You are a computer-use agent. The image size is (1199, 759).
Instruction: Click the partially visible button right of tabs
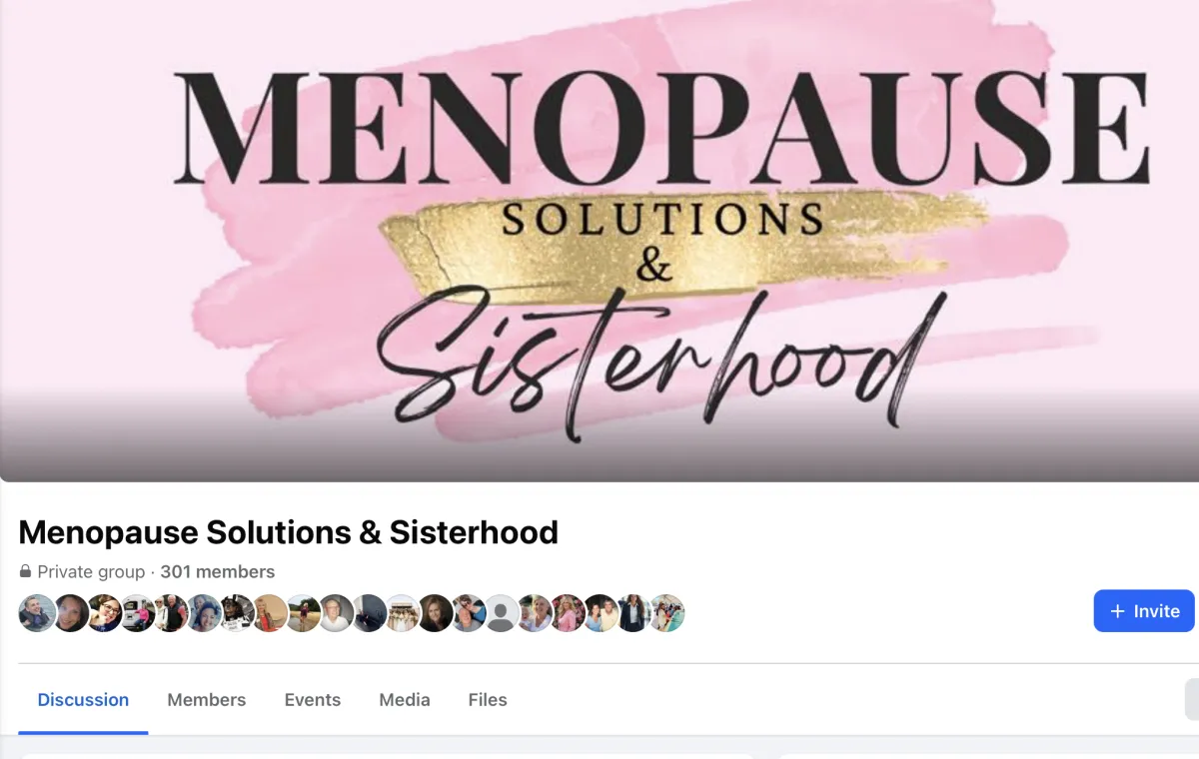[x=1192, y=699]
